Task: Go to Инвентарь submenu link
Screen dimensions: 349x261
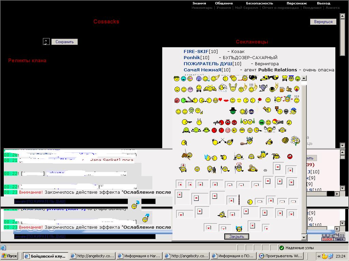Action: 202,7
